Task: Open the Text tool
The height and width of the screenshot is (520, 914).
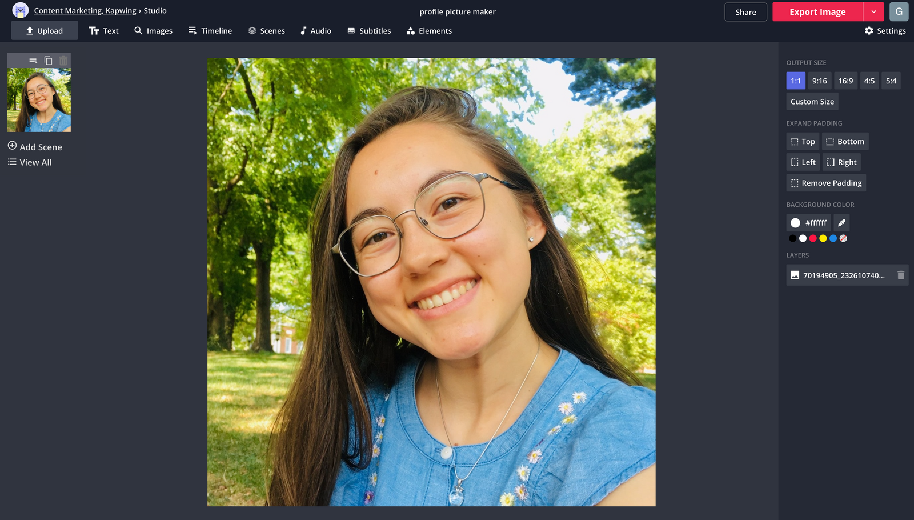Action: point(103,31)
